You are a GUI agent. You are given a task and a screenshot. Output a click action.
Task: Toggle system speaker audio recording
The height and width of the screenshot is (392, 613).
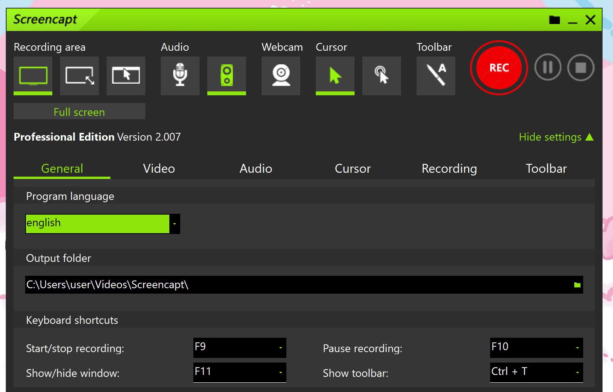coord(227,76)
